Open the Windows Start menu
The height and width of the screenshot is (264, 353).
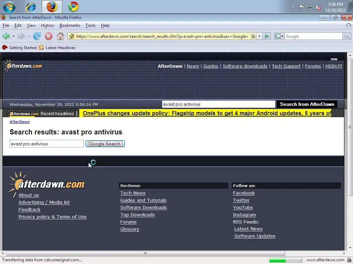pyautogui.click(x=9, y=7)
